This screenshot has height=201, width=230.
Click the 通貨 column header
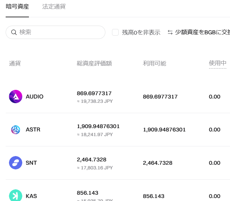tap(15, 64)
